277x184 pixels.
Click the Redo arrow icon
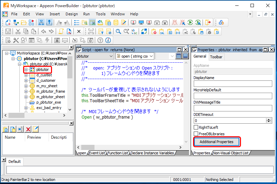tap(51, 32)
